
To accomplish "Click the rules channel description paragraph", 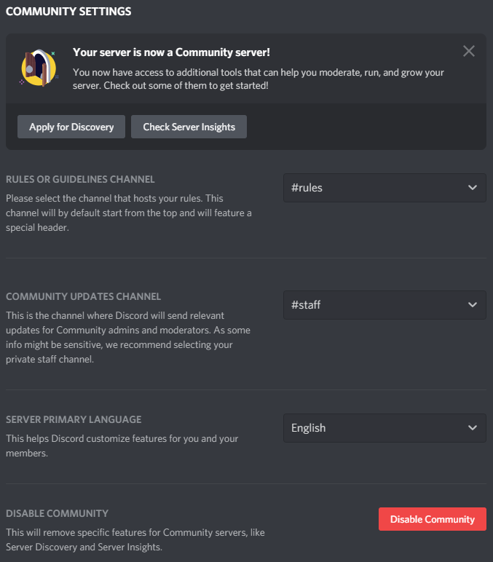I will click(x=129, y=212).
